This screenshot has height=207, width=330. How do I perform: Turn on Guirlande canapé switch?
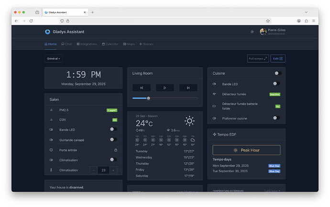point(113,140)
